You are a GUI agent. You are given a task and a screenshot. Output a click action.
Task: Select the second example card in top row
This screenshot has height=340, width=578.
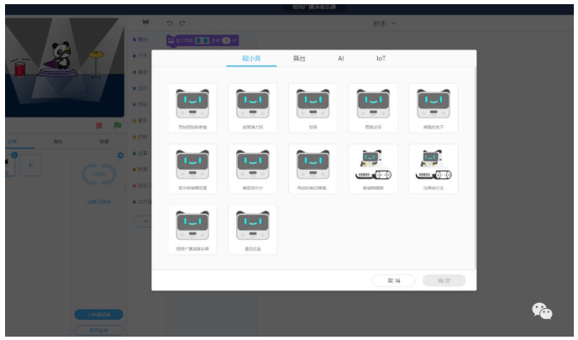pos(253,108)
